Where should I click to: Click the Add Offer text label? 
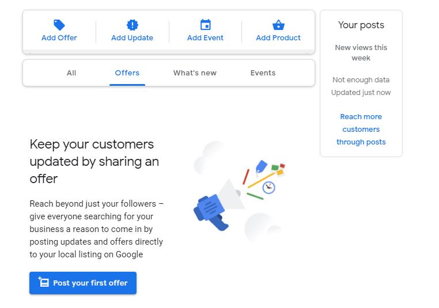tap(59, 38)
